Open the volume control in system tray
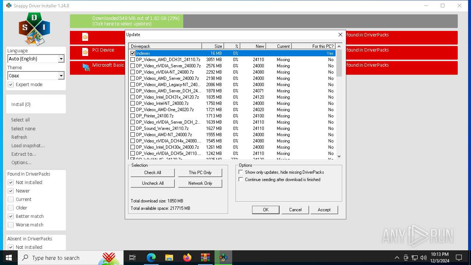 tap(424, 258)
